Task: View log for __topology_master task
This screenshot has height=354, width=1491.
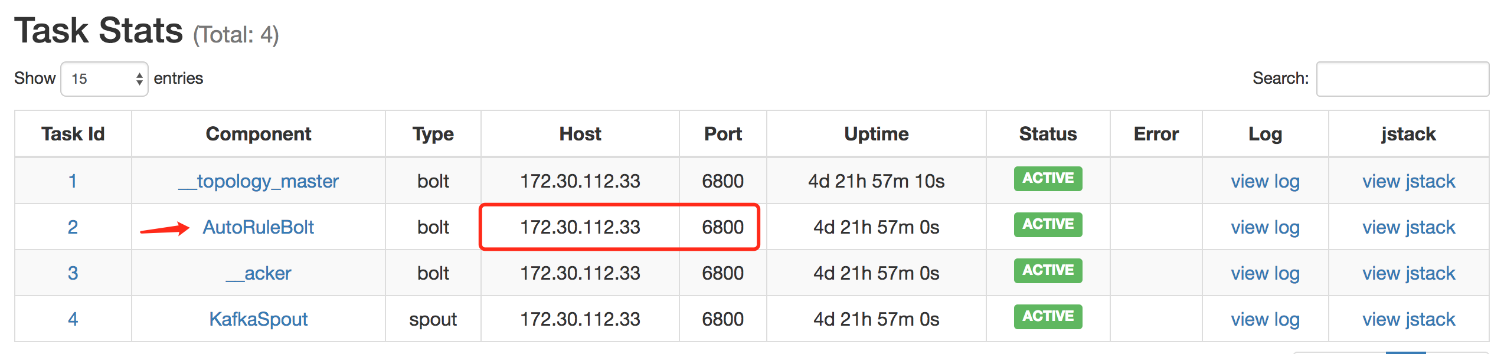Action: click(x=1265, y=181)
